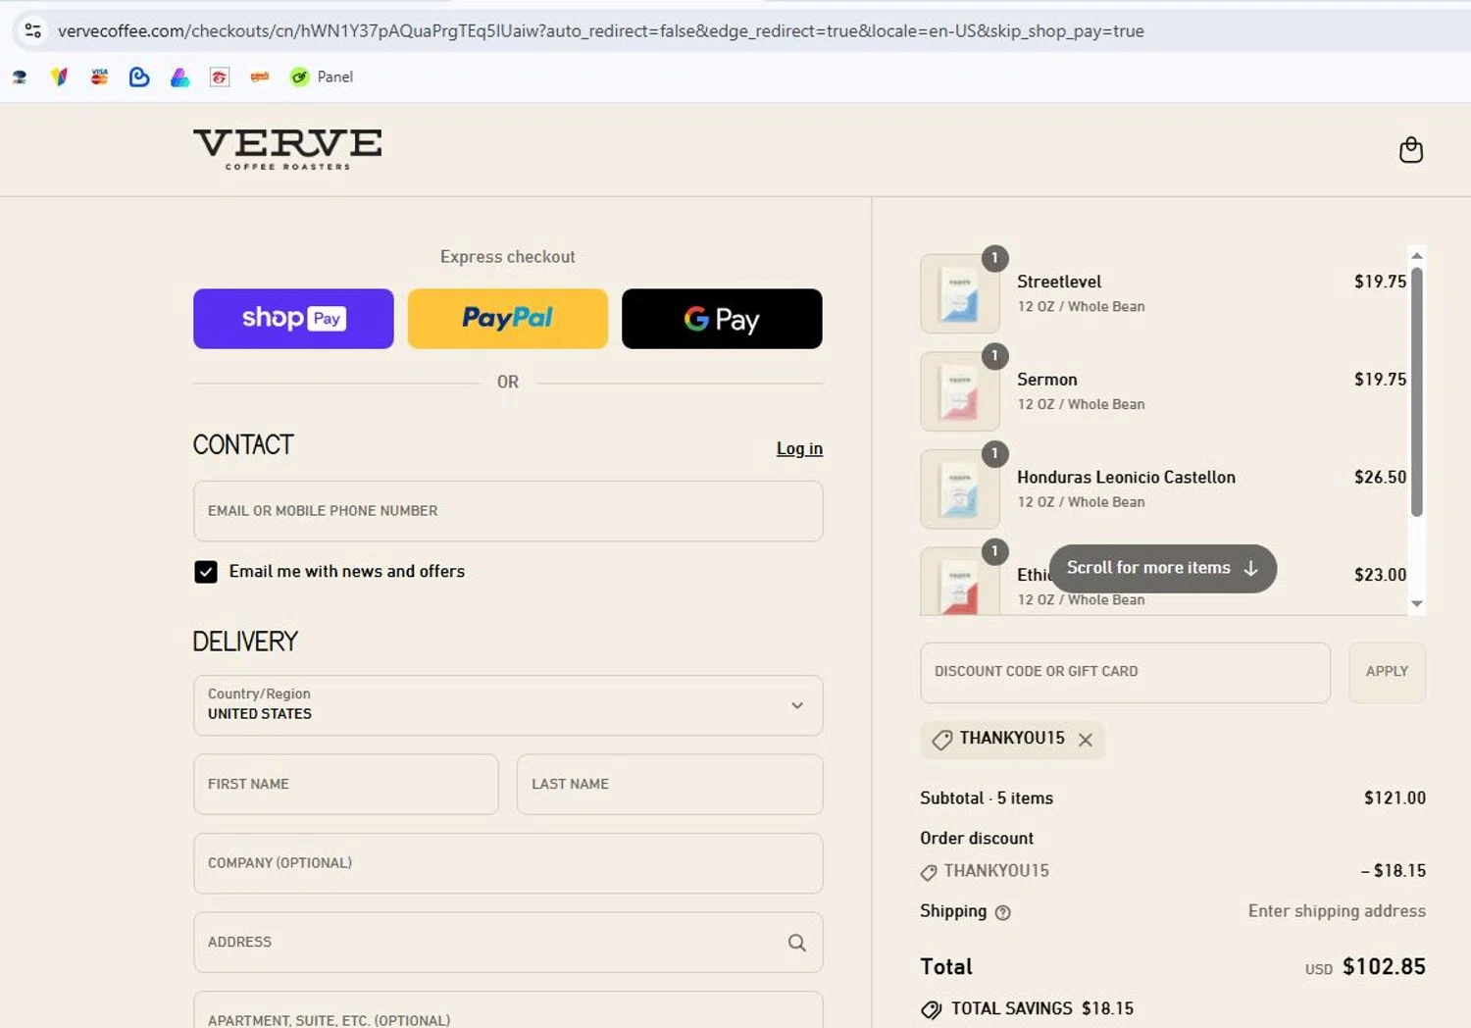Open the colorful shield bookmark icon
This screenshot has width=1471, height=1028.
[60, 77]
